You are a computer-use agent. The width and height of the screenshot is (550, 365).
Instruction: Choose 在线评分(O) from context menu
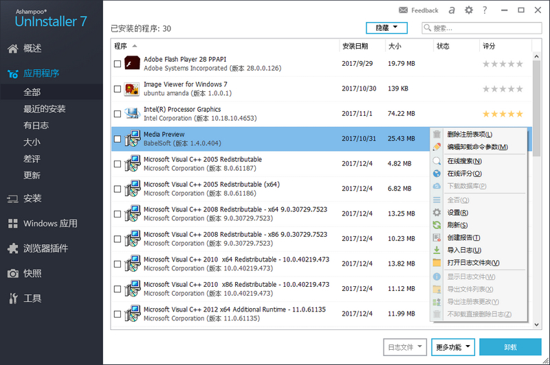[x=465, y=174]
